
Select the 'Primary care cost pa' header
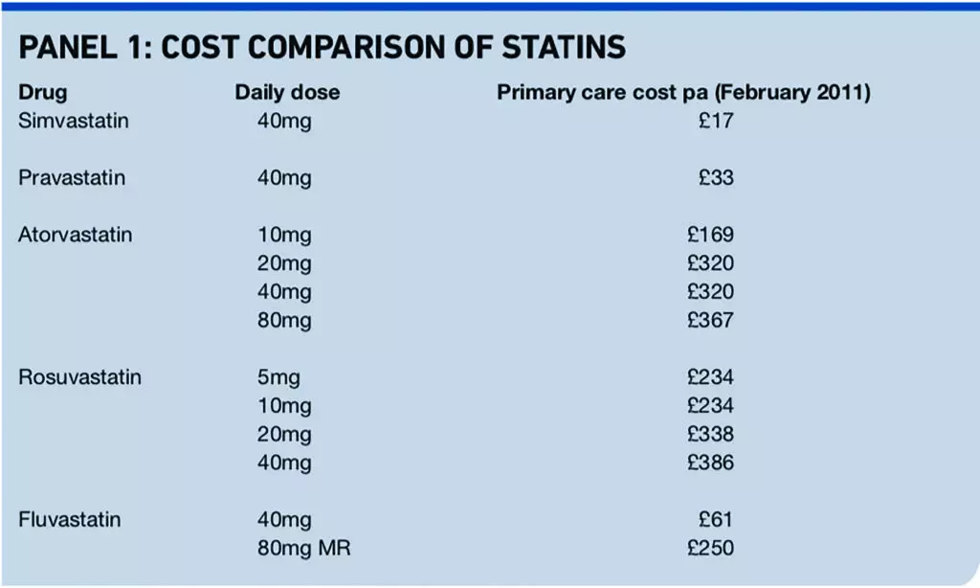coord(682,93)
